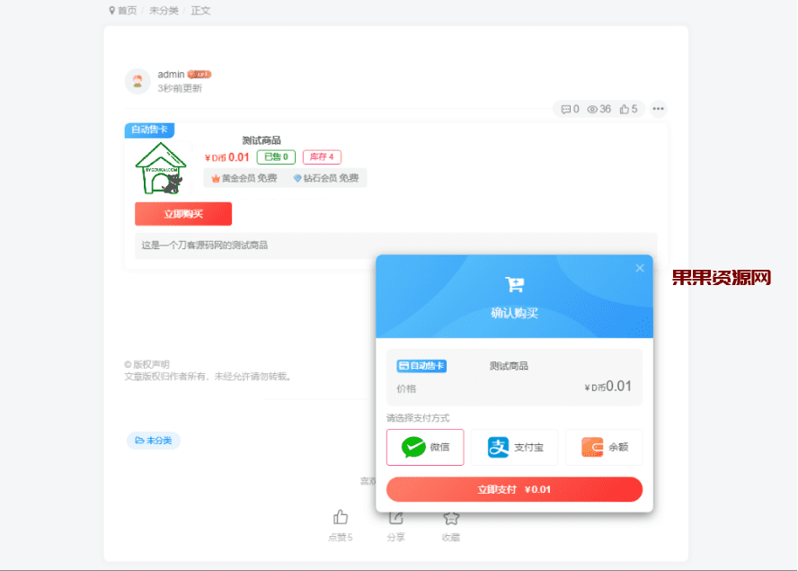Click the 分享 share icon
This screenshot has width=798, height=571.
(x=395, y=519)
